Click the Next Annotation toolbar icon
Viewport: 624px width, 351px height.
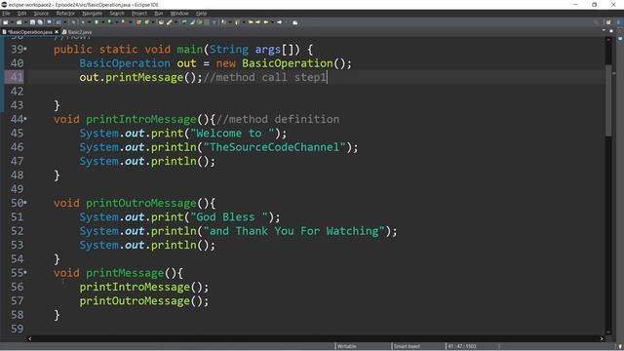(223, 22)
